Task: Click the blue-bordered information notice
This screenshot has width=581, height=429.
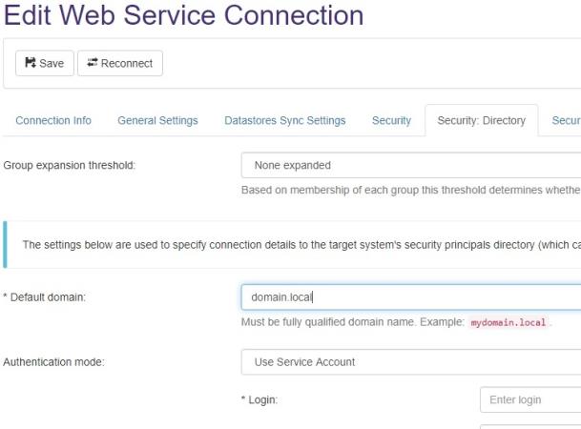Action: tap(286, 245)
